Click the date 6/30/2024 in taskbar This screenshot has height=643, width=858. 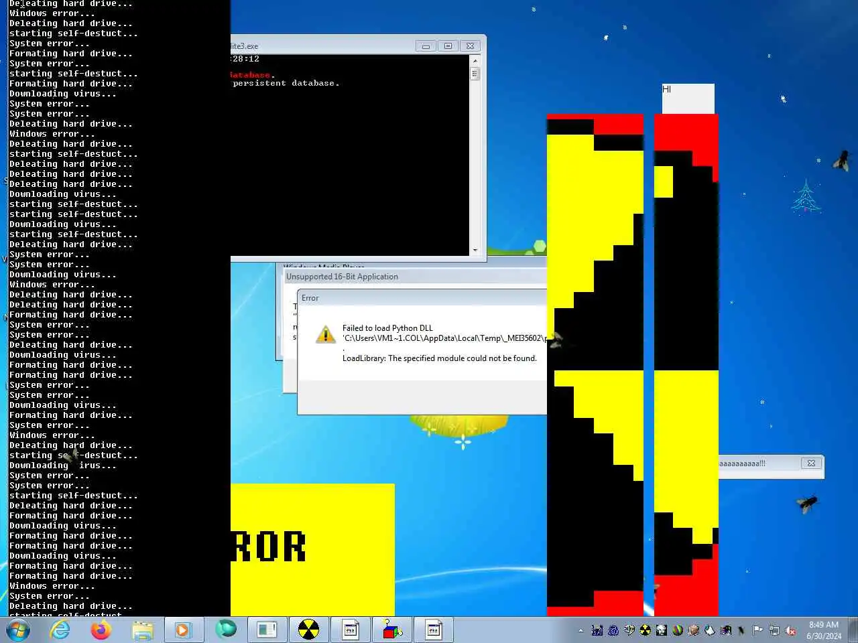[824, 636]
